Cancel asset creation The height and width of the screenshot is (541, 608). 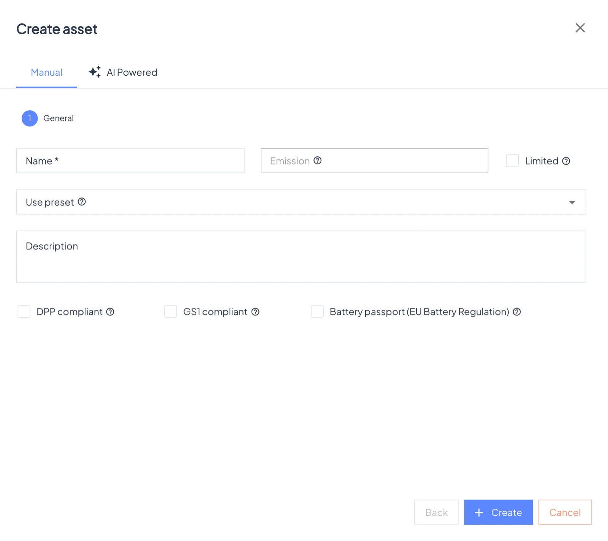coord(565,512)
